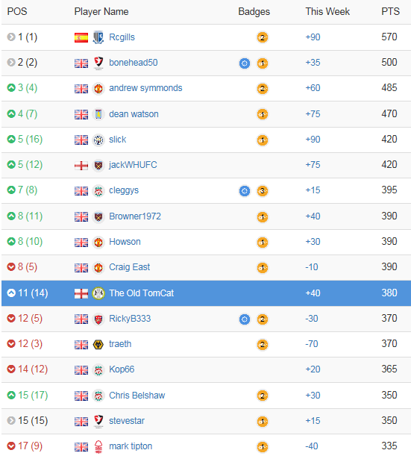Click the Spain flag beside Rcgills
This screenshot has height=456, width=411.
click(x=81, y=37)
